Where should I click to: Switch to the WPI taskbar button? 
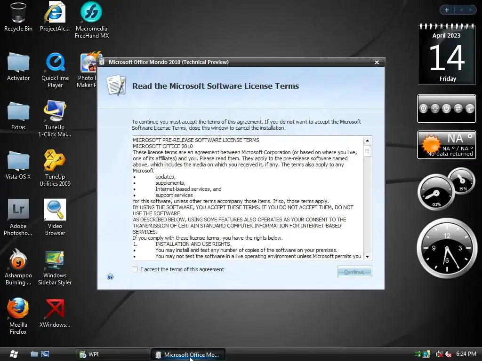(x=113, y=354)
